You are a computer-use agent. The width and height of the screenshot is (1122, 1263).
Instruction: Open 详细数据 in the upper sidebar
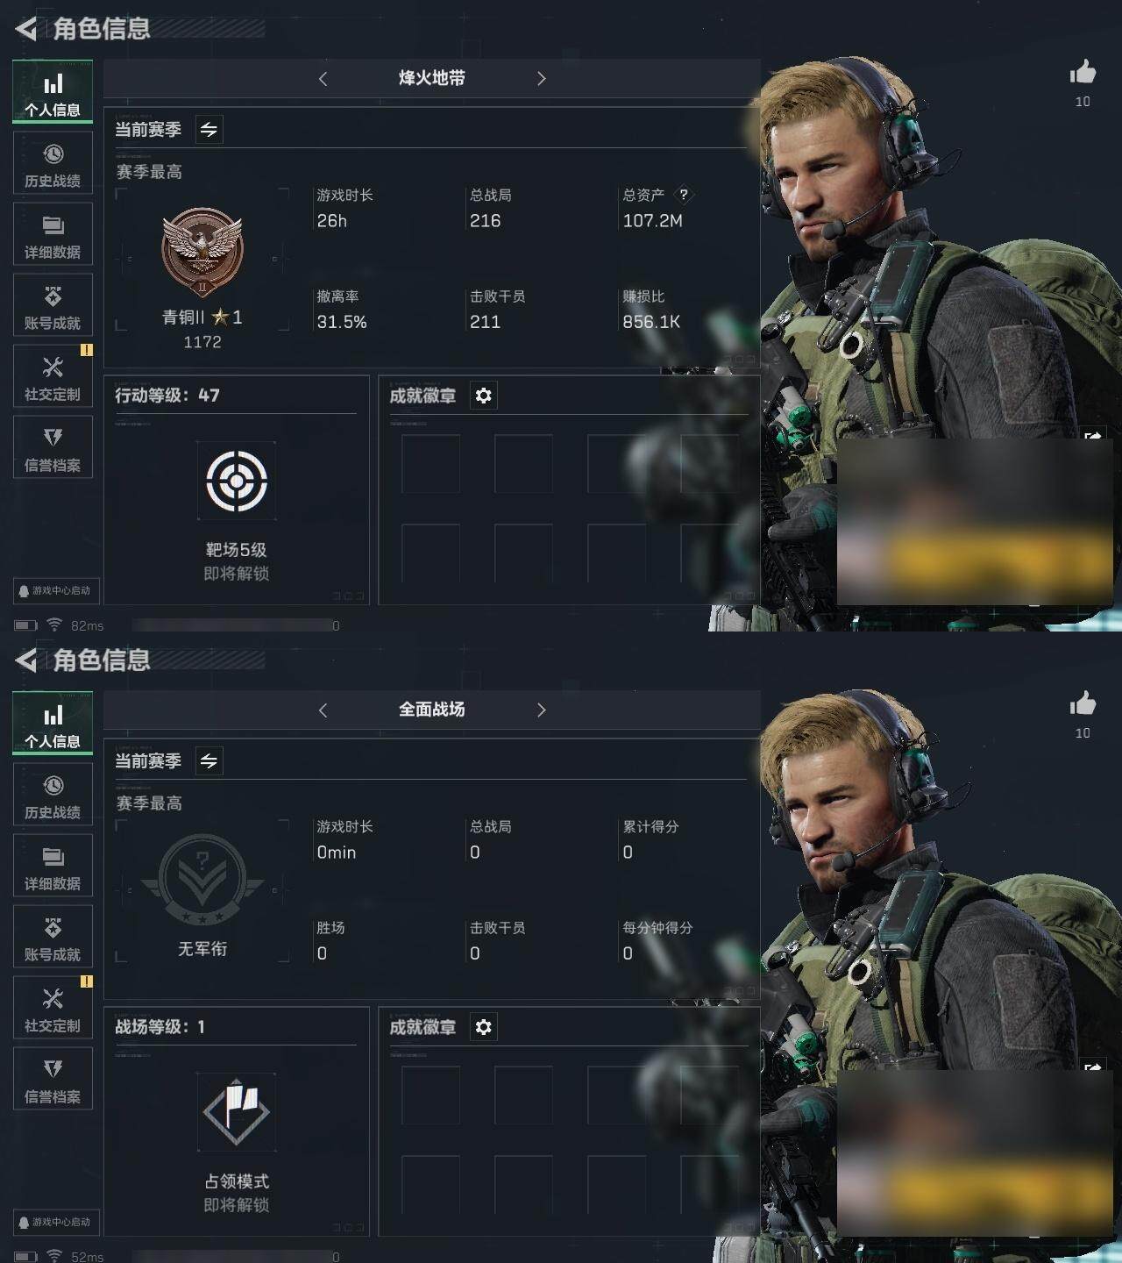pos(53,234)
